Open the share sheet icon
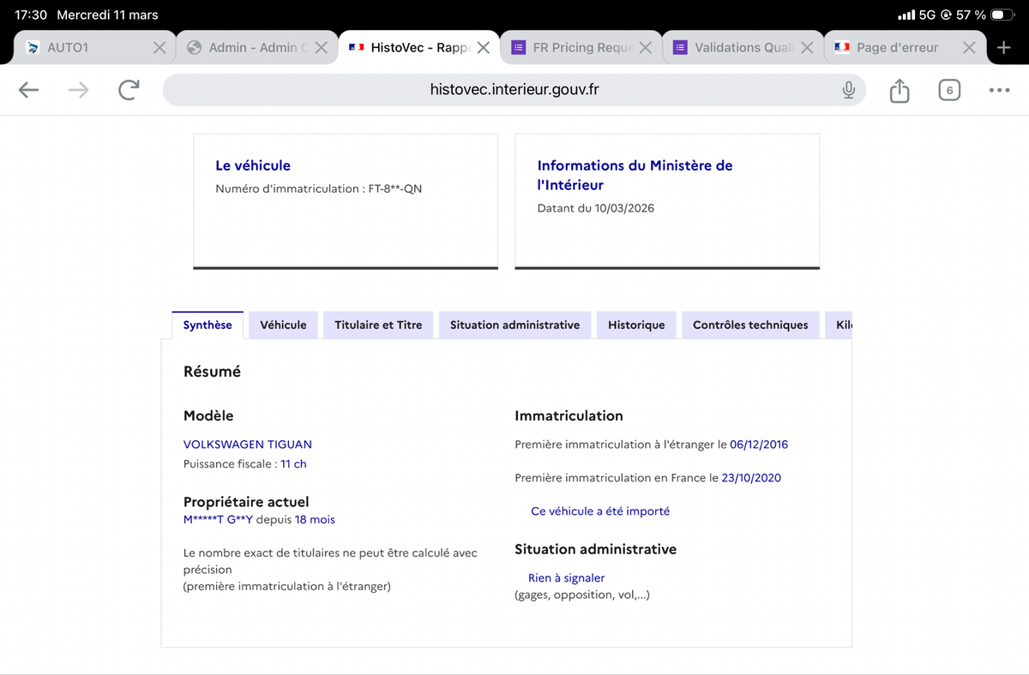Viewport: 1029px width, 675px height. coord(899,90)
